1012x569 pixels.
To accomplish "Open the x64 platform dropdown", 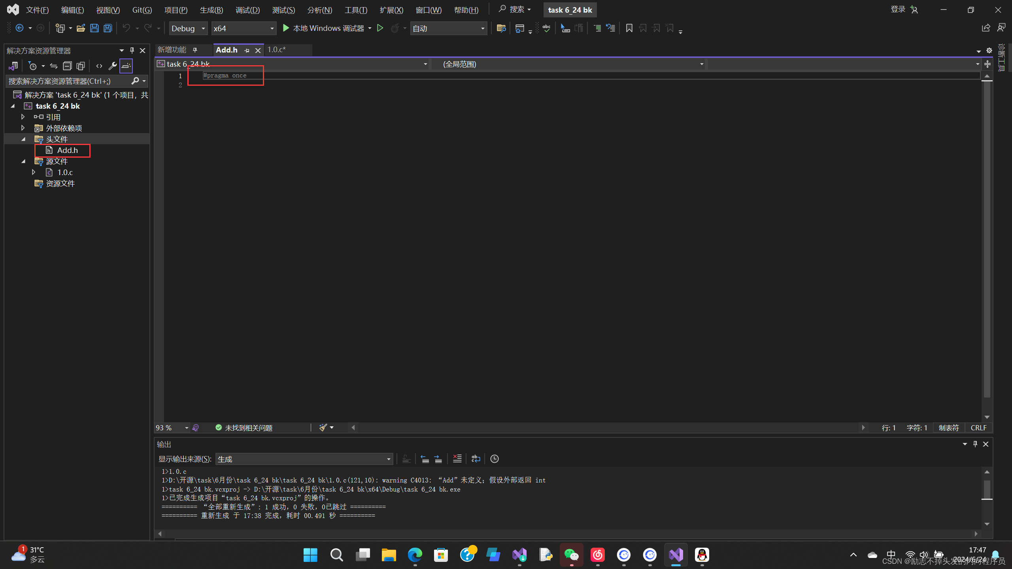I will (244, 28).
